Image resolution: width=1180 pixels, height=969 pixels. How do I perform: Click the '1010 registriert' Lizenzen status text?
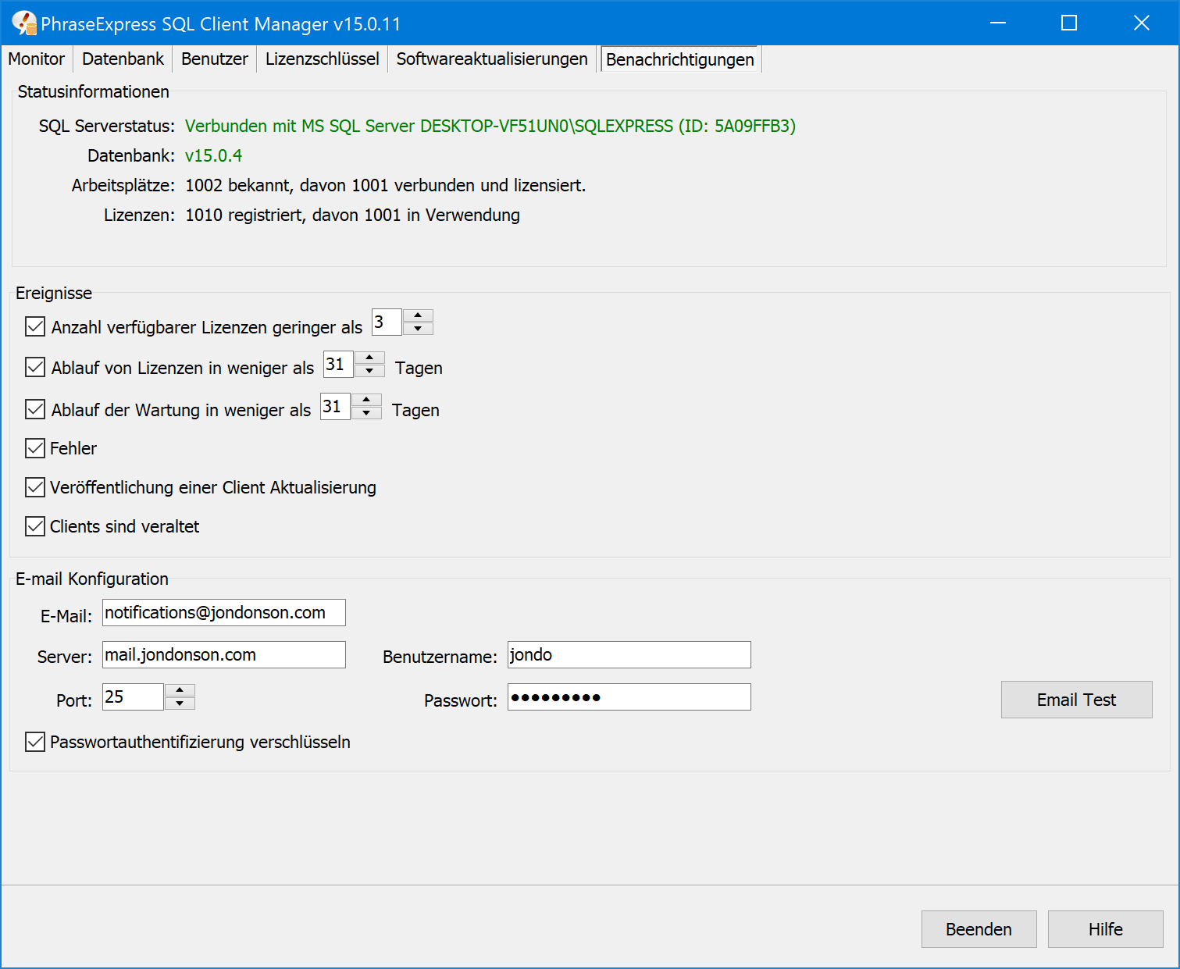[352, 216]
